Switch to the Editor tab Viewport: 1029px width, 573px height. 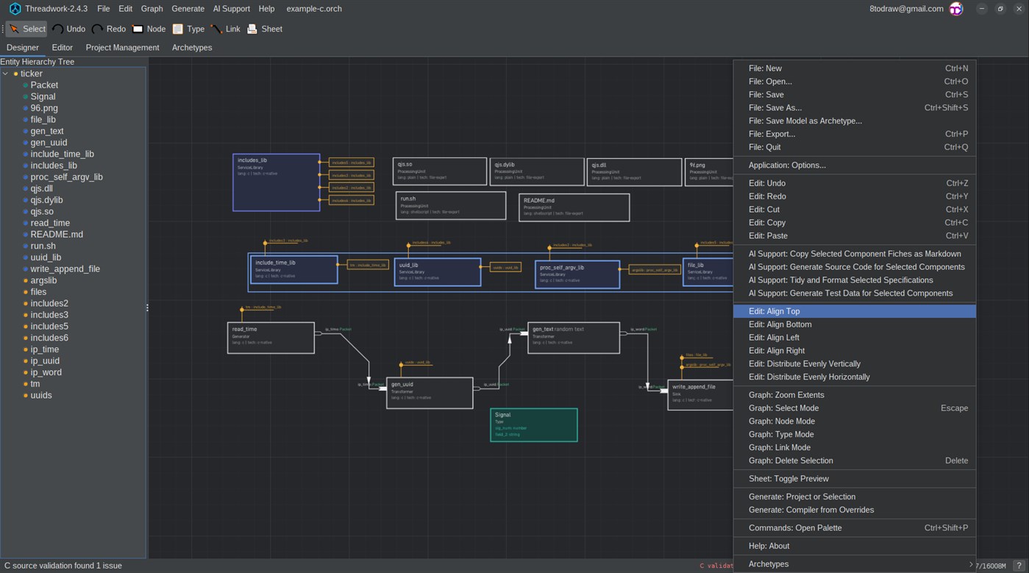[x=63, y=47]
